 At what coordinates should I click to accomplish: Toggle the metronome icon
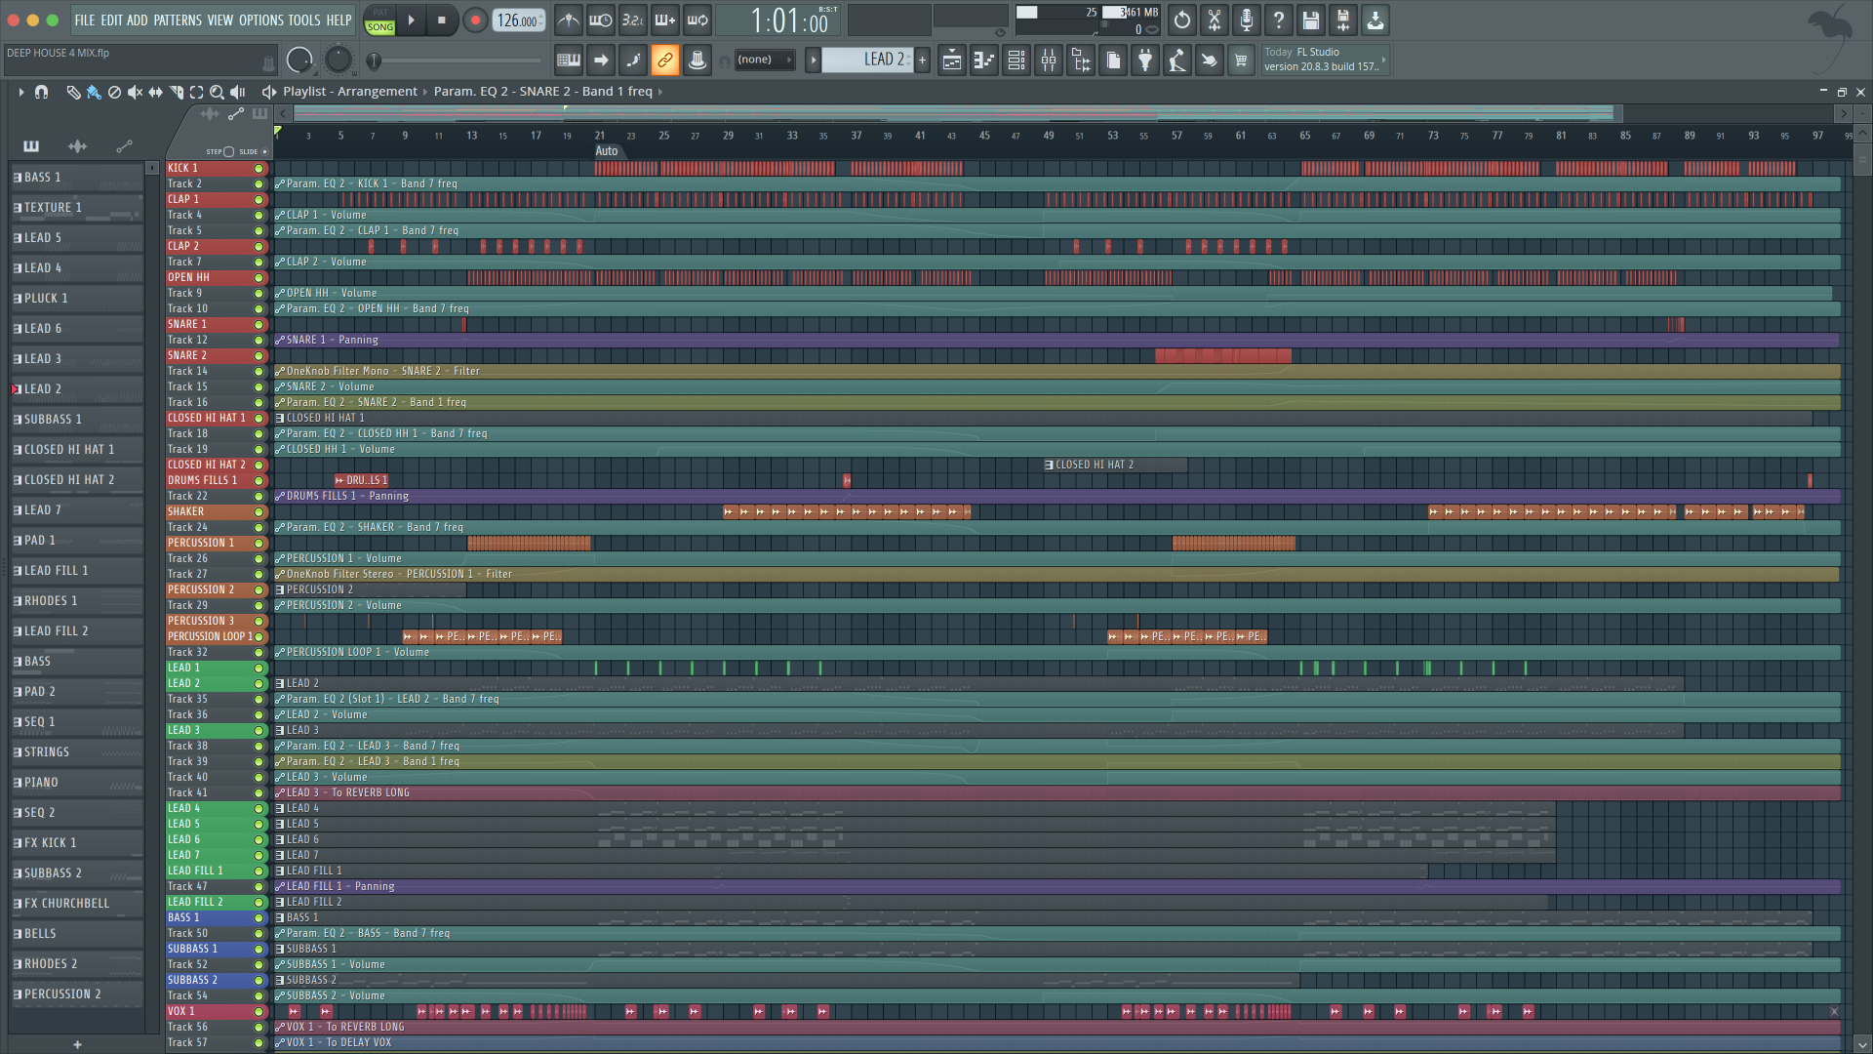[x=569, y=20]
